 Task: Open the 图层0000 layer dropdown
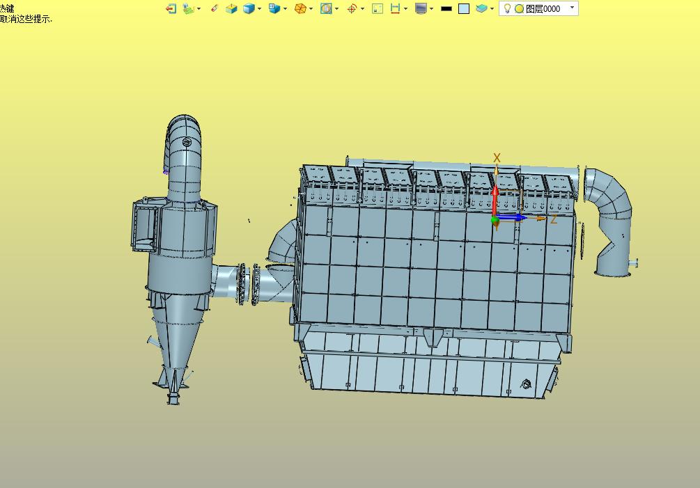pyautogui.click(x=572, y=8)
